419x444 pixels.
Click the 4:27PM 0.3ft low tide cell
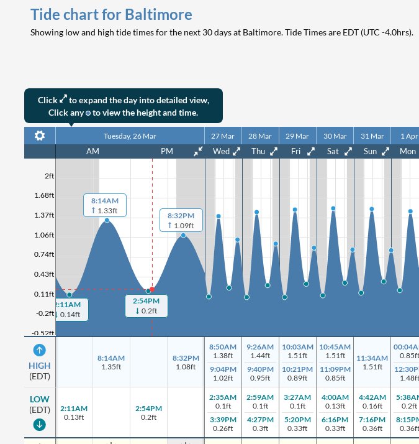click(x=260, y=424)
